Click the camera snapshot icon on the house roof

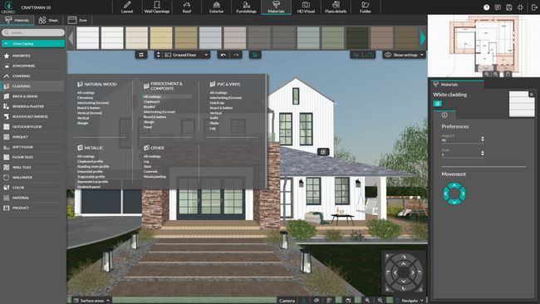323,152
